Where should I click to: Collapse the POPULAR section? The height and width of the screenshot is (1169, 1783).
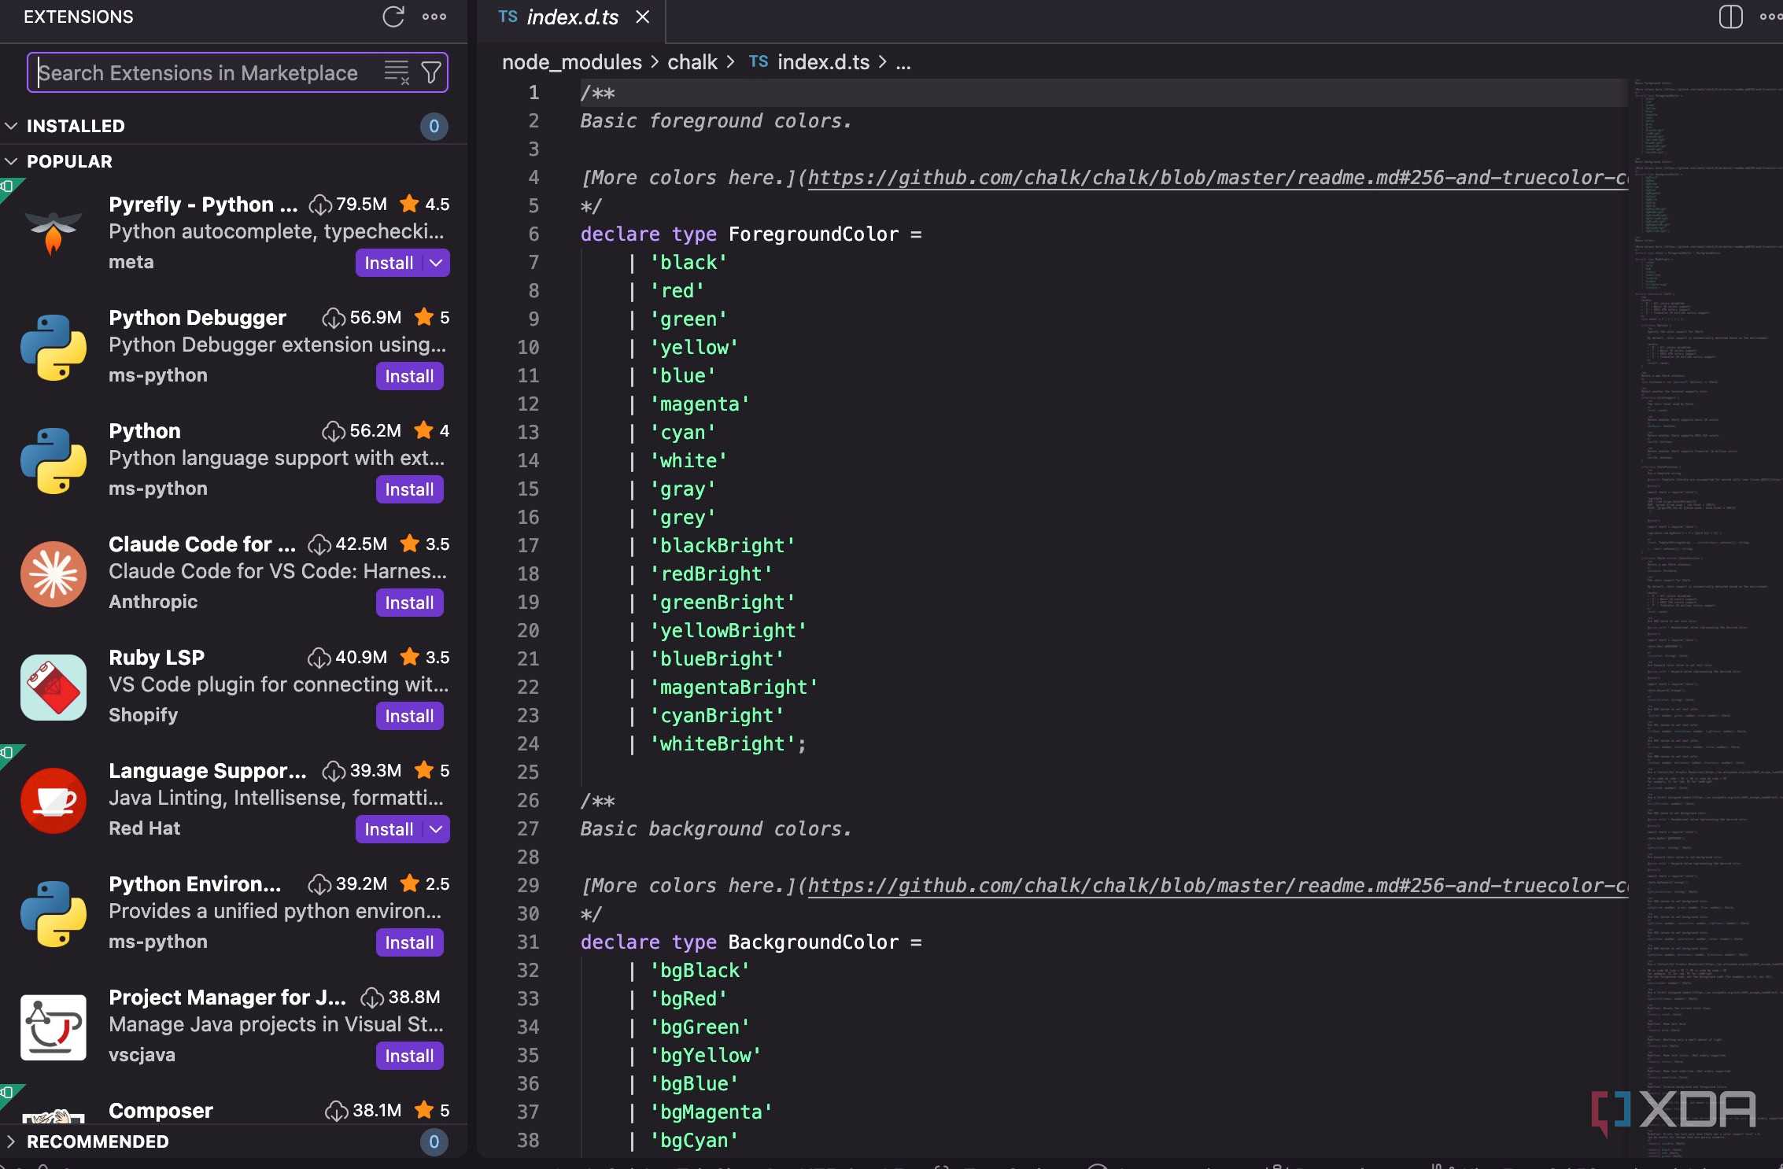point(11,161)
